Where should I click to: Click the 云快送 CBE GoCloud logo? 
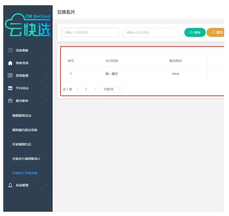(x=28, y=26)
